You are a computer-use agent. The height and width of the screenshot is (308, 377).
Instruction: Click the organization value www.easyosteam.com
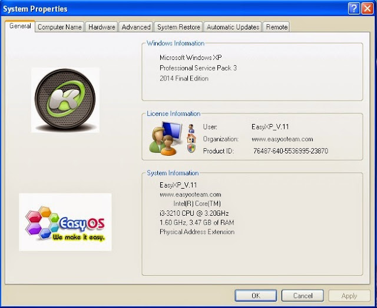pos(282,139)
